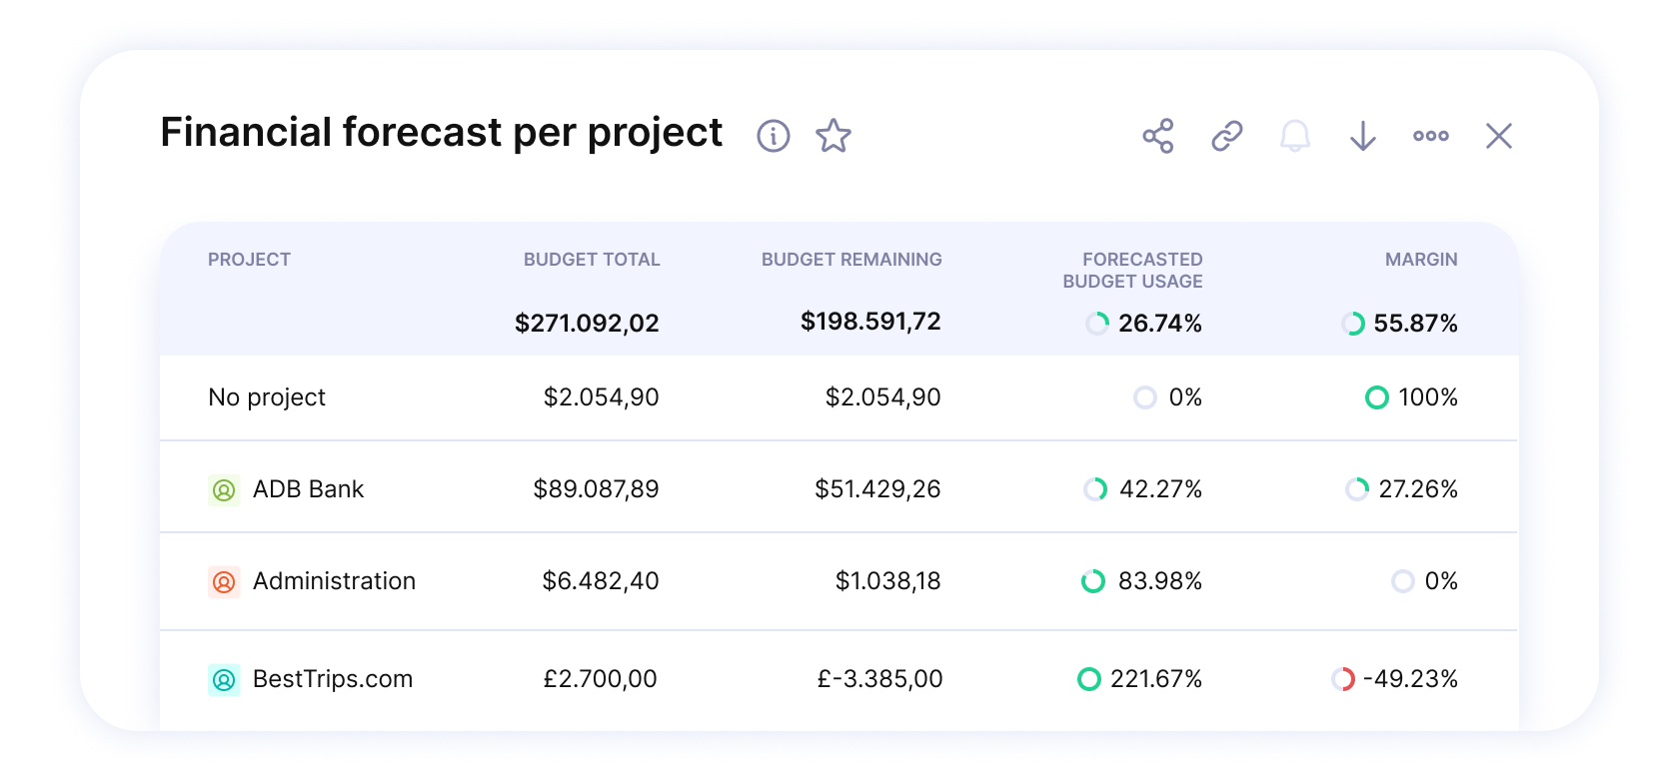The image size is (1679, 779).
Task: Open the share options icon
Action: pos(1158,136)
